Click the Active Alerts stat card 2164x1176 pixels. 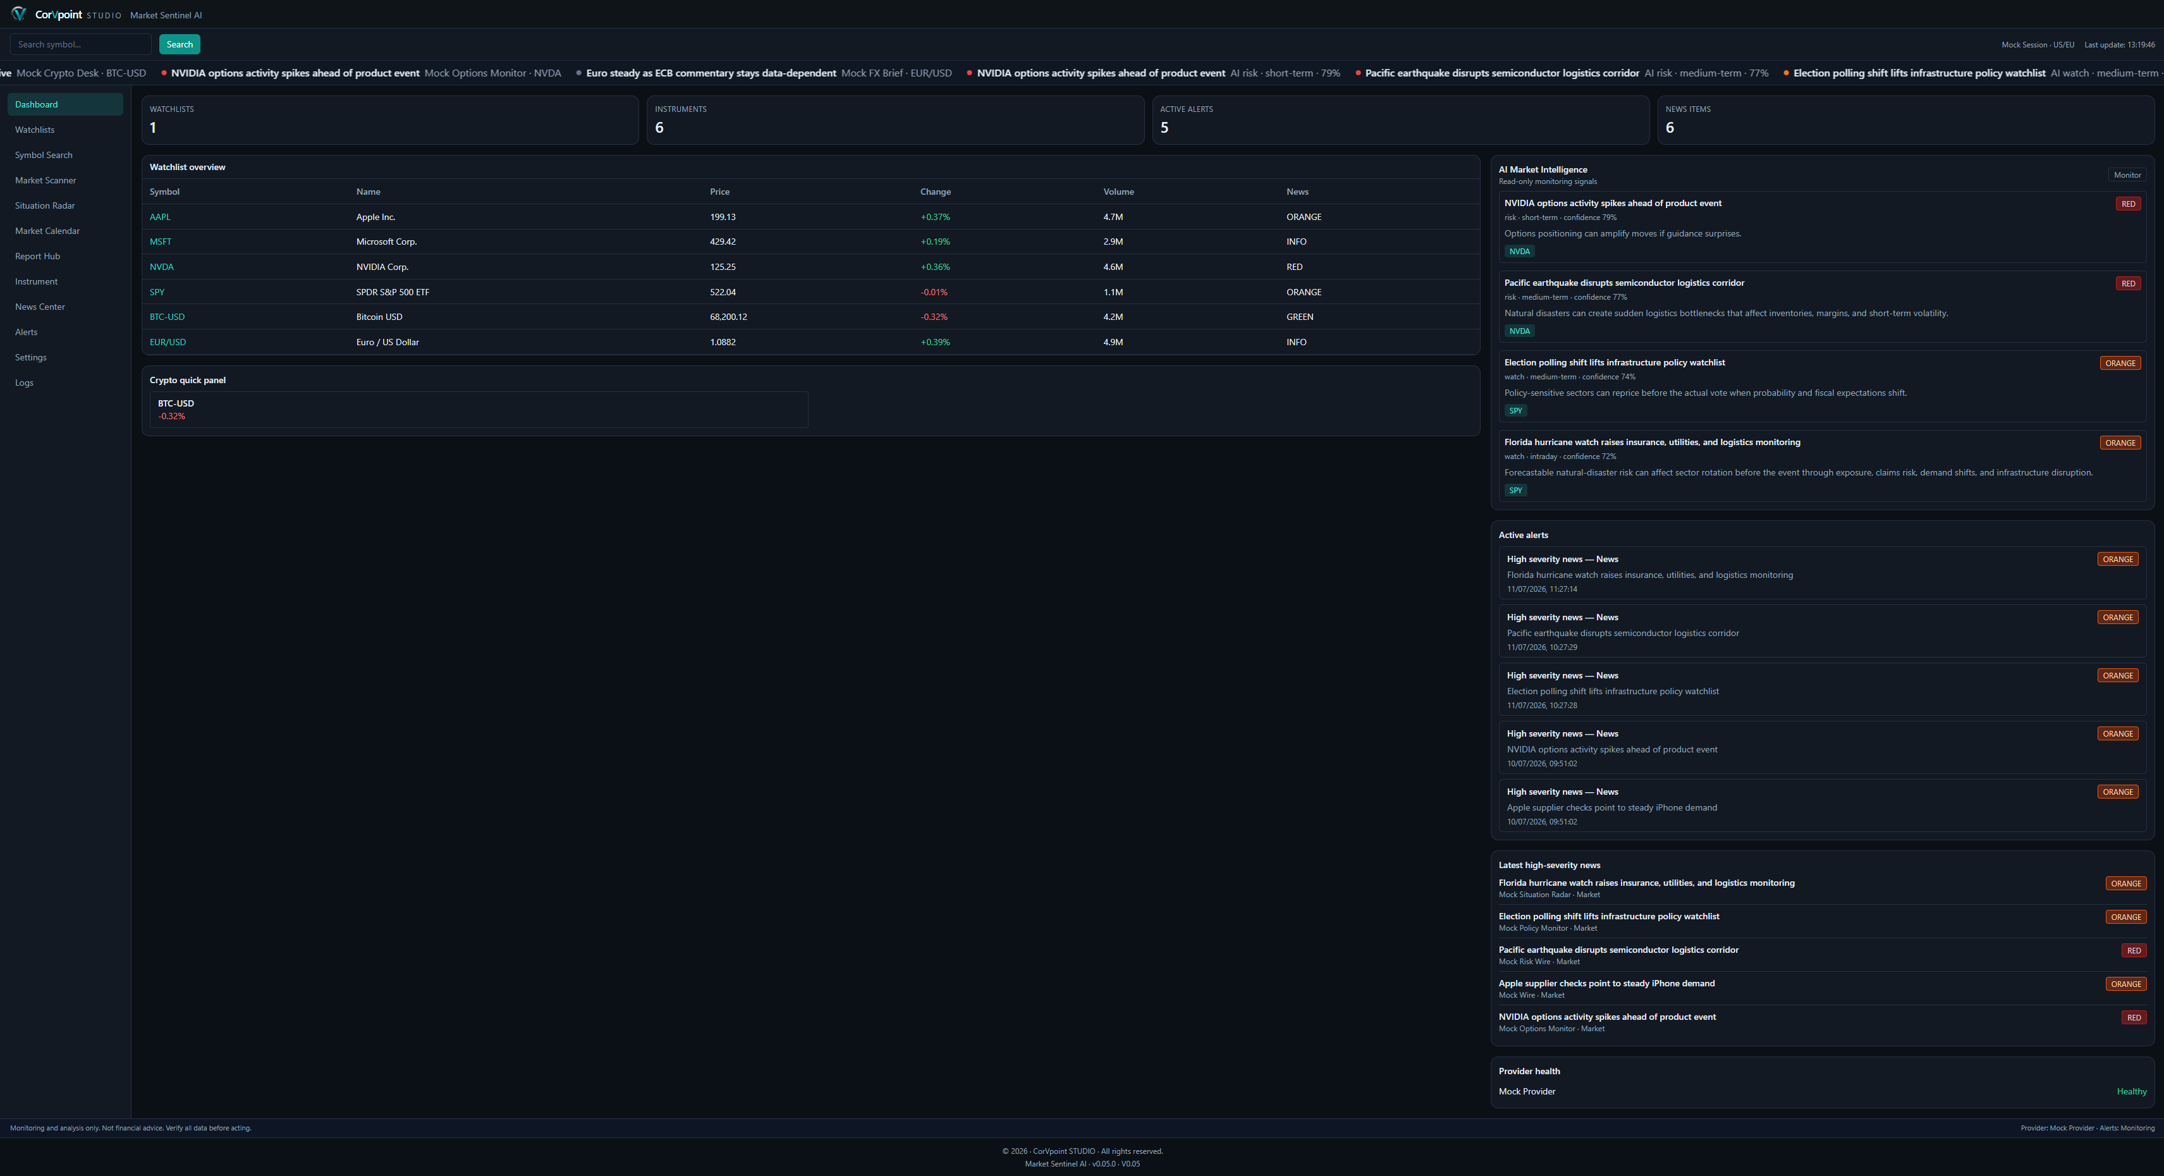coord(1400,120)
